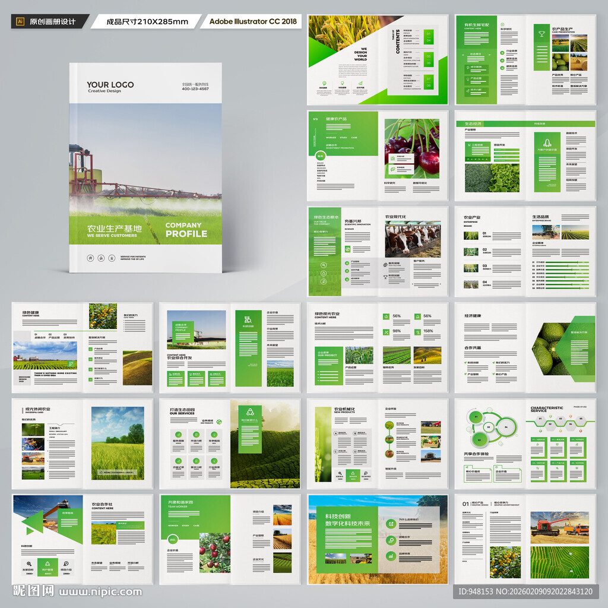Click the 农业产业 heading

(x=472, y=217)
